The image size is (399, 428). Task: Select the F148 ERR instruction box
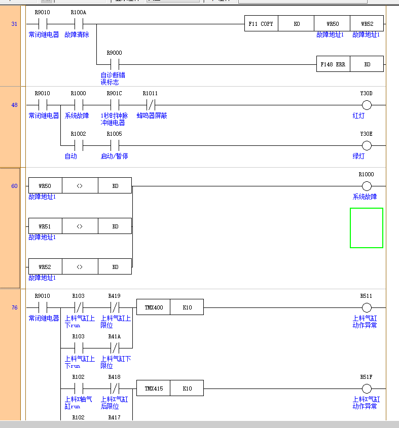[x=333, y=64]
